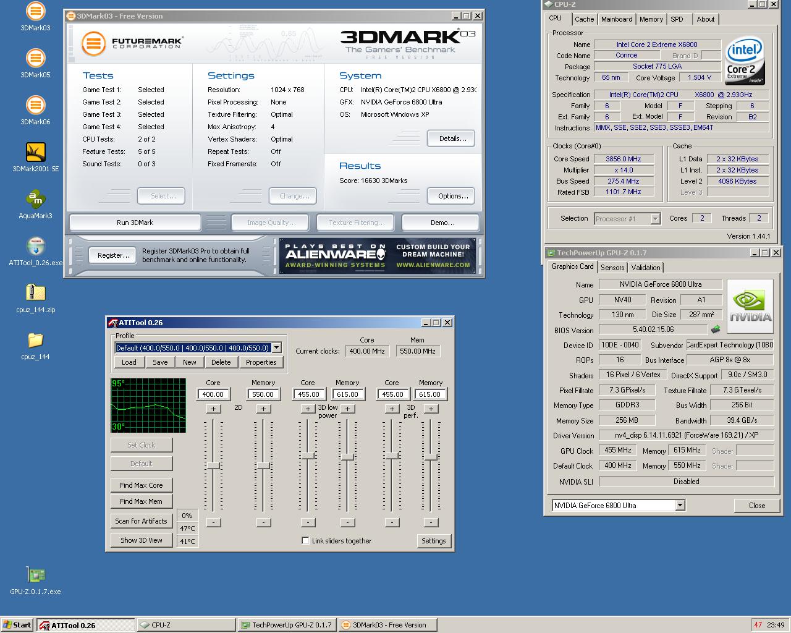Switch to CPU-Z SPD tab
The image size is (791, 633).
click(677, 19)
